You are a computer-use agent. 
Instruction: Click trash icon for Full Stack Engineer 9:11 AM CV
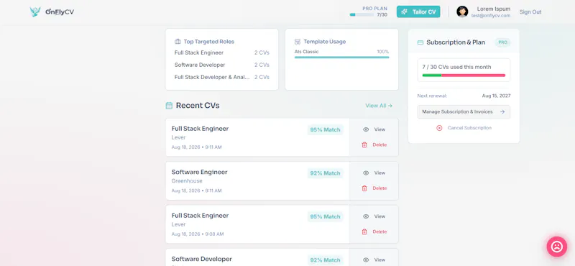tap(364, 145)
